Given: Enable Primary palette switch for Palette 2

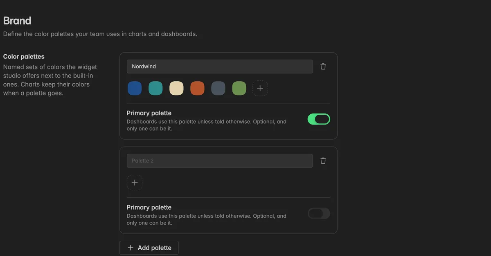Looking at the screenshot, I should click(319, 214).
